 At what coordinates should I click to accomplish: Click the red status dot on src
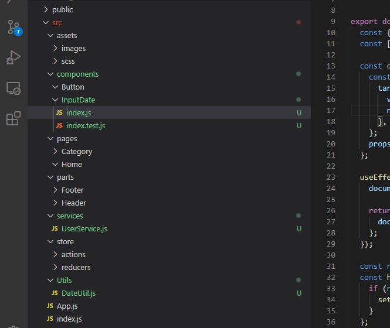coord(299,22)
